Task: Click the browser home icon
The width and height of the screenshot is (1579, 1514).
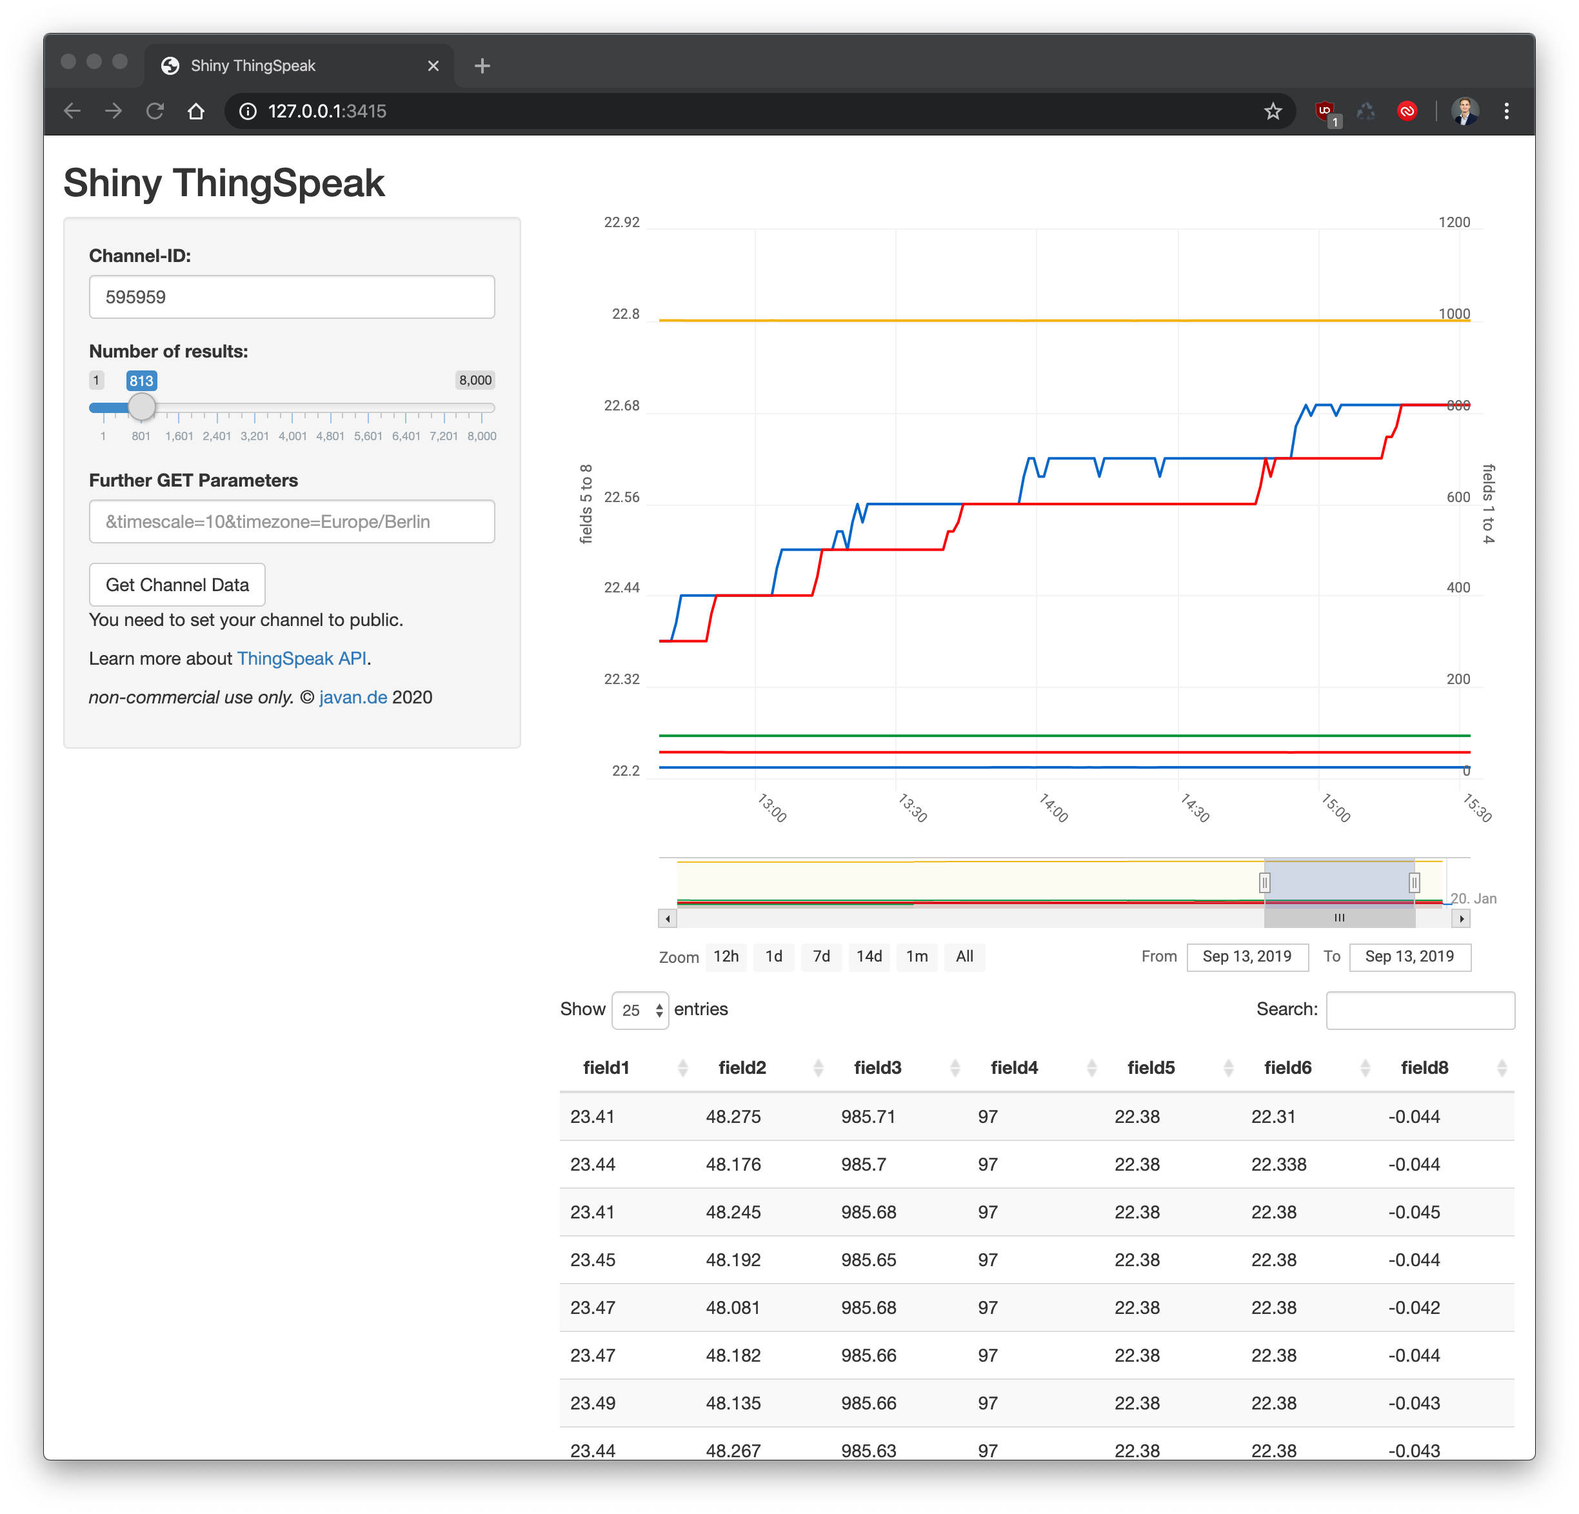Action: [196, 111]
